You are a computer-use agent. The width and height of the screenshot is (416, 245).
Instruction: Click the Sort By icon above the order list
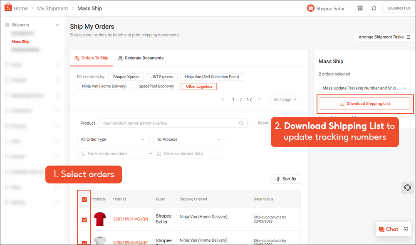pos(277,178)
